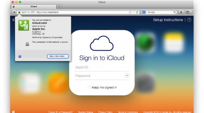
Task: Open the toolbar bookmarks menu button
Action: point(189,12)
